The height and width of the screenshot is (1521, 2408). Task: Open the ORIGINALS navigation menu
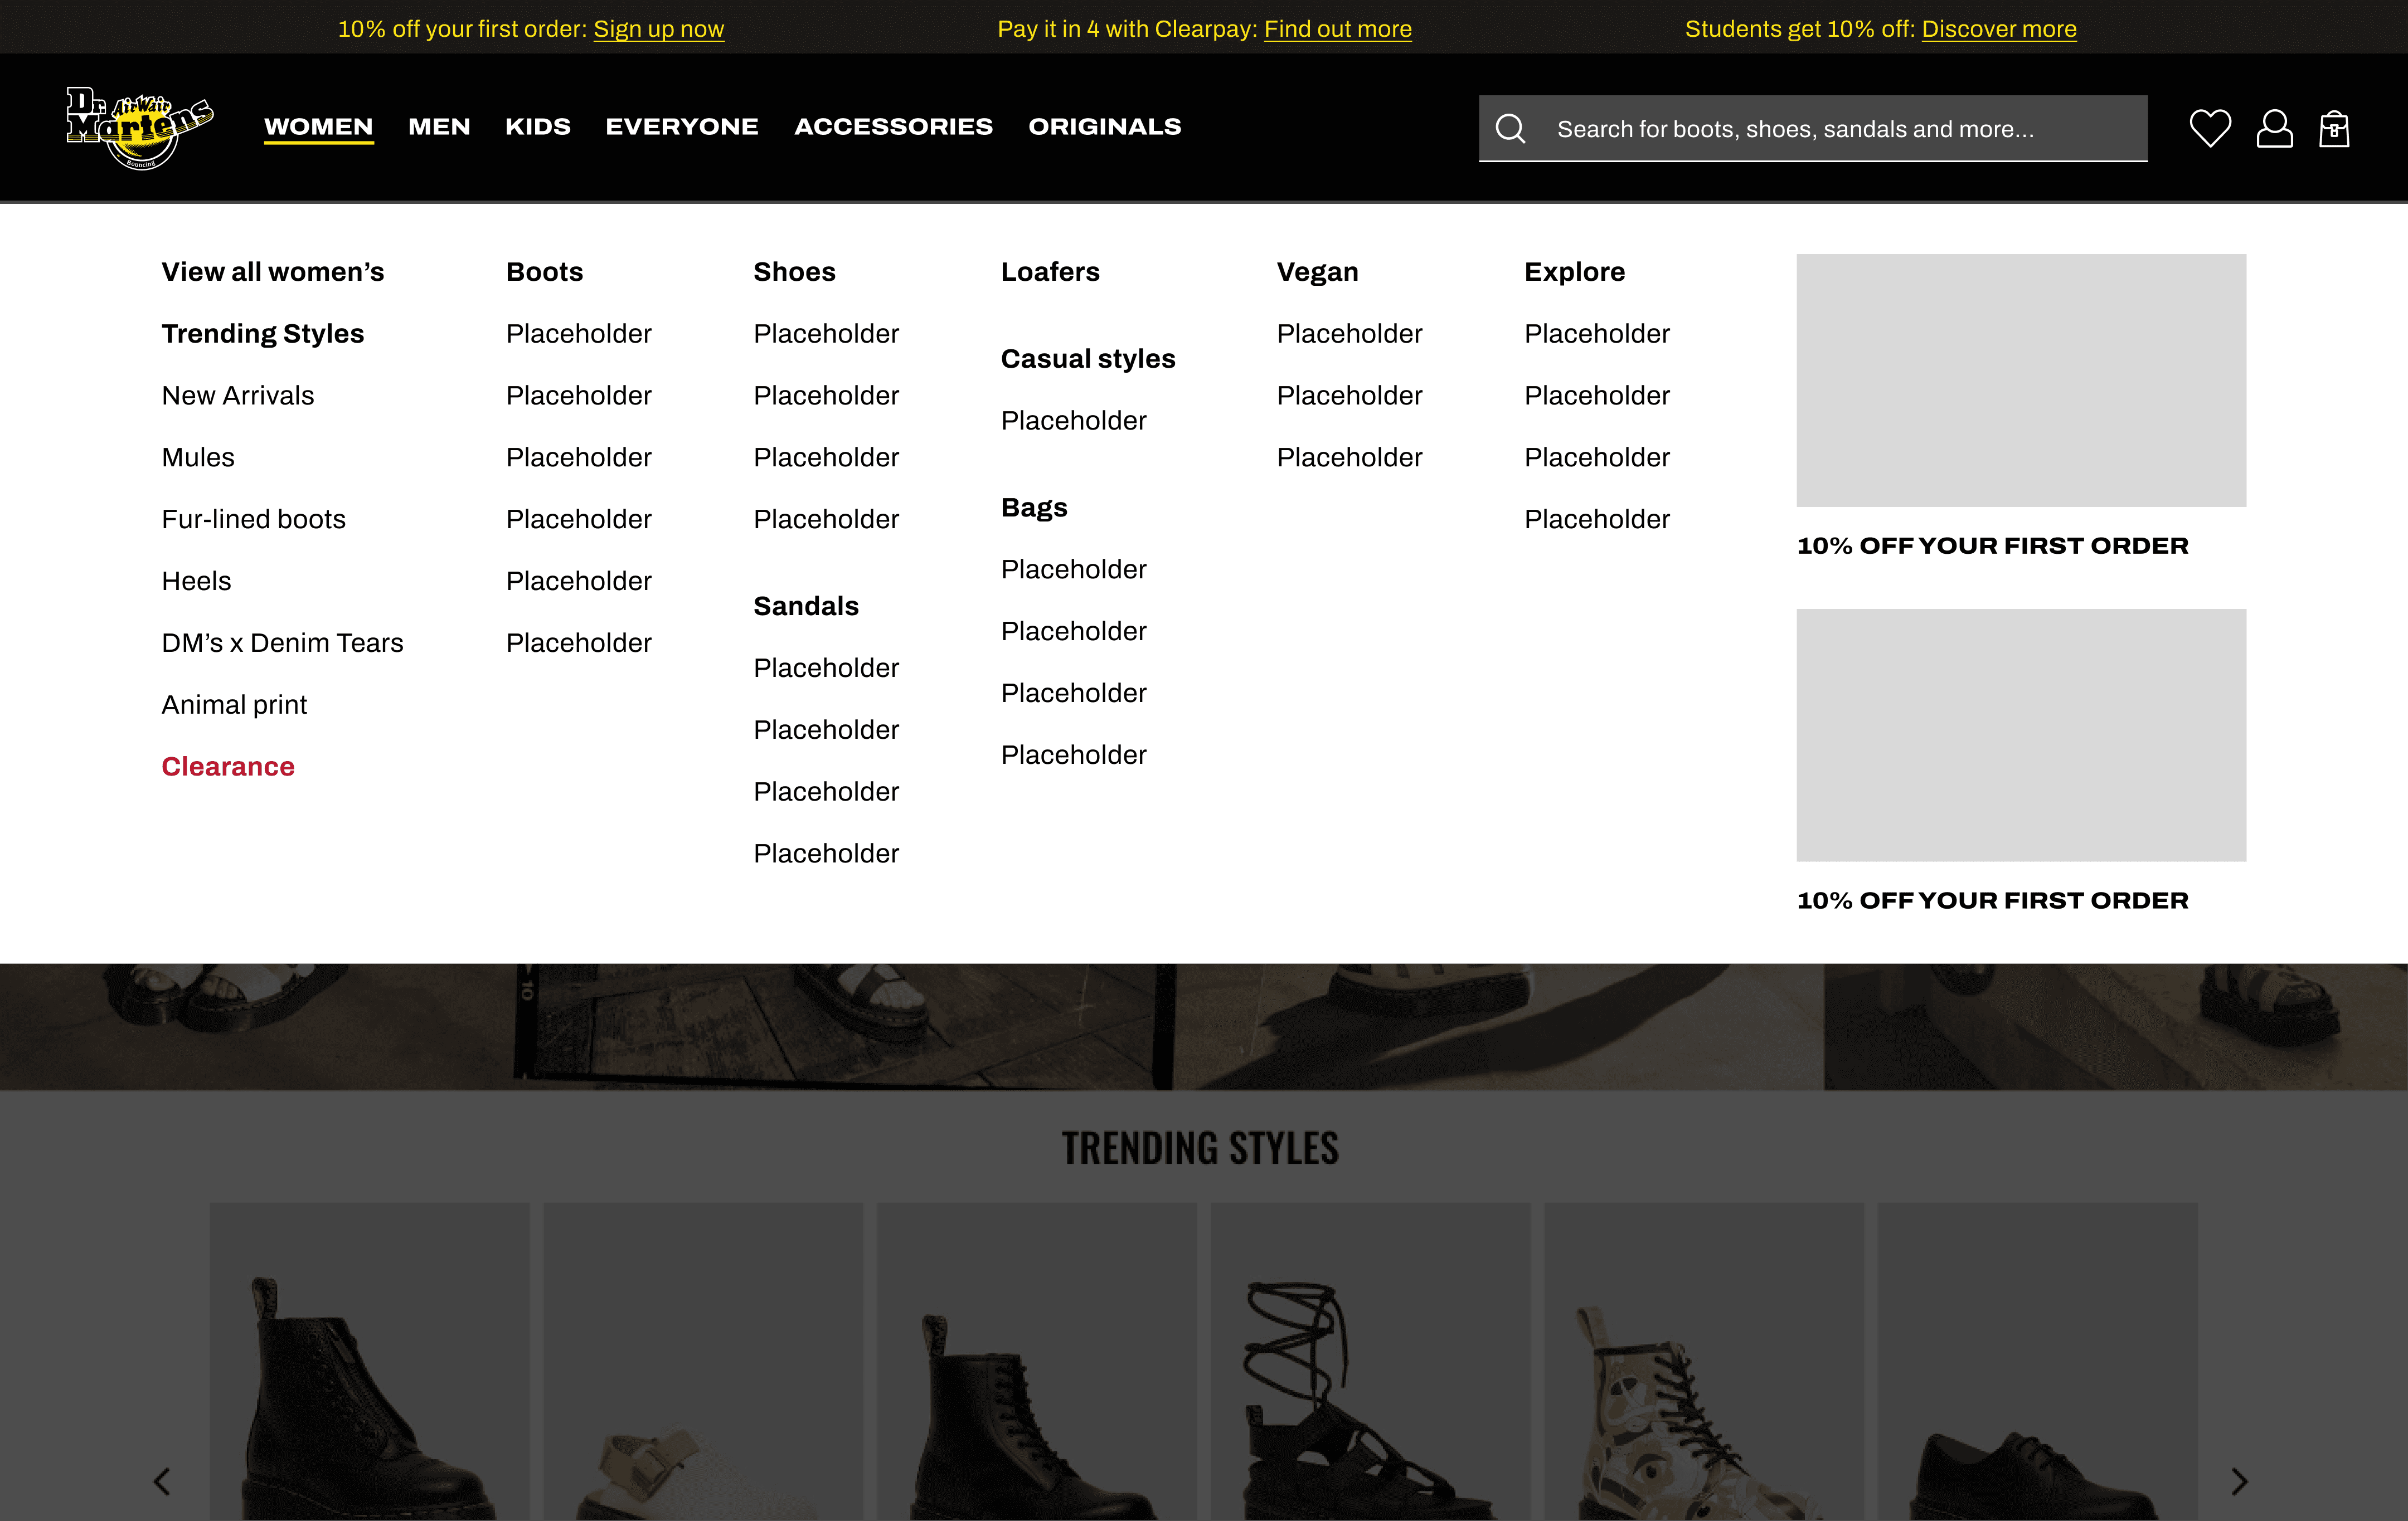(1104, 127)
